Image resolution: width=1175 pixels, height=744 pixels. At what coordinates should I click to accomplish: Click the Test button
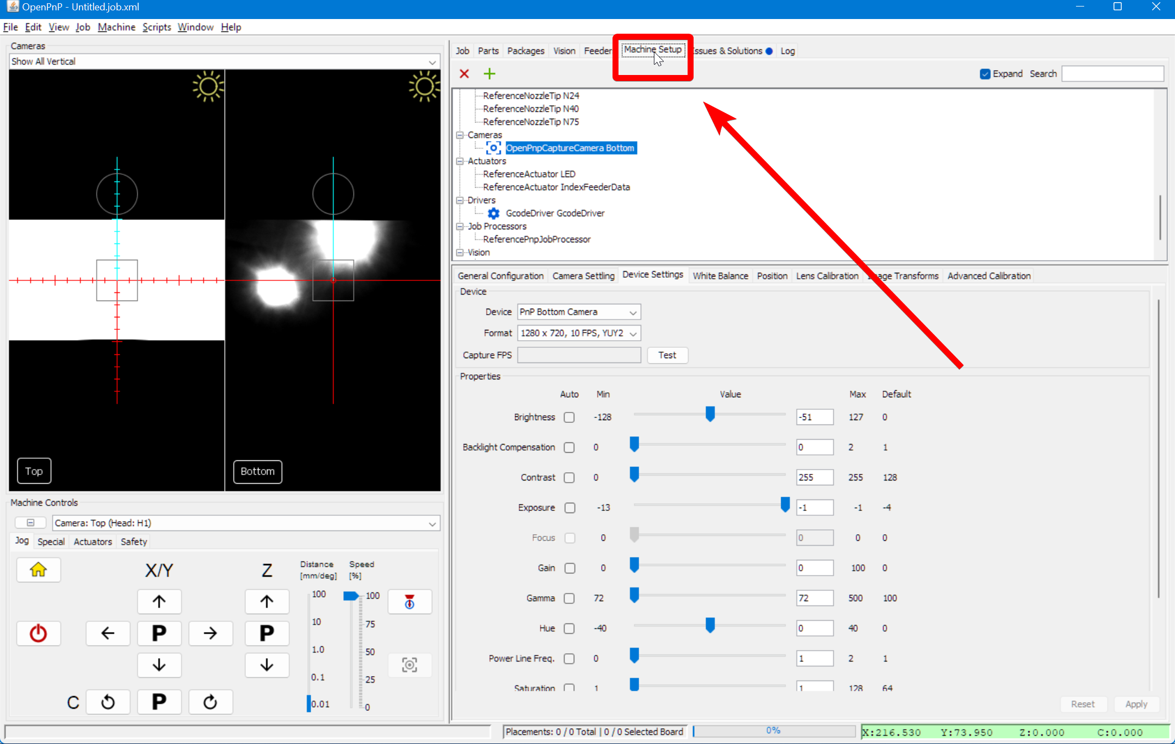[667, 355]
